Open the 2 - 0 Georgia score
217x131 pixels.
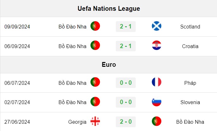point(126,122)
